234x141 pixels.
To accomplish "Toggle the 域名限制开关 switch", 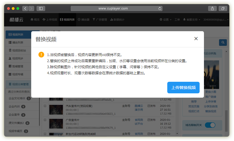I will [210, 125].
